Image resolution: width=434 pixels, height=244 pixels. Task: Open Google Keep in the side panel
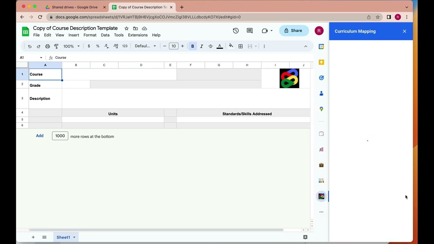pyautogui.click(x=321, y=62)
